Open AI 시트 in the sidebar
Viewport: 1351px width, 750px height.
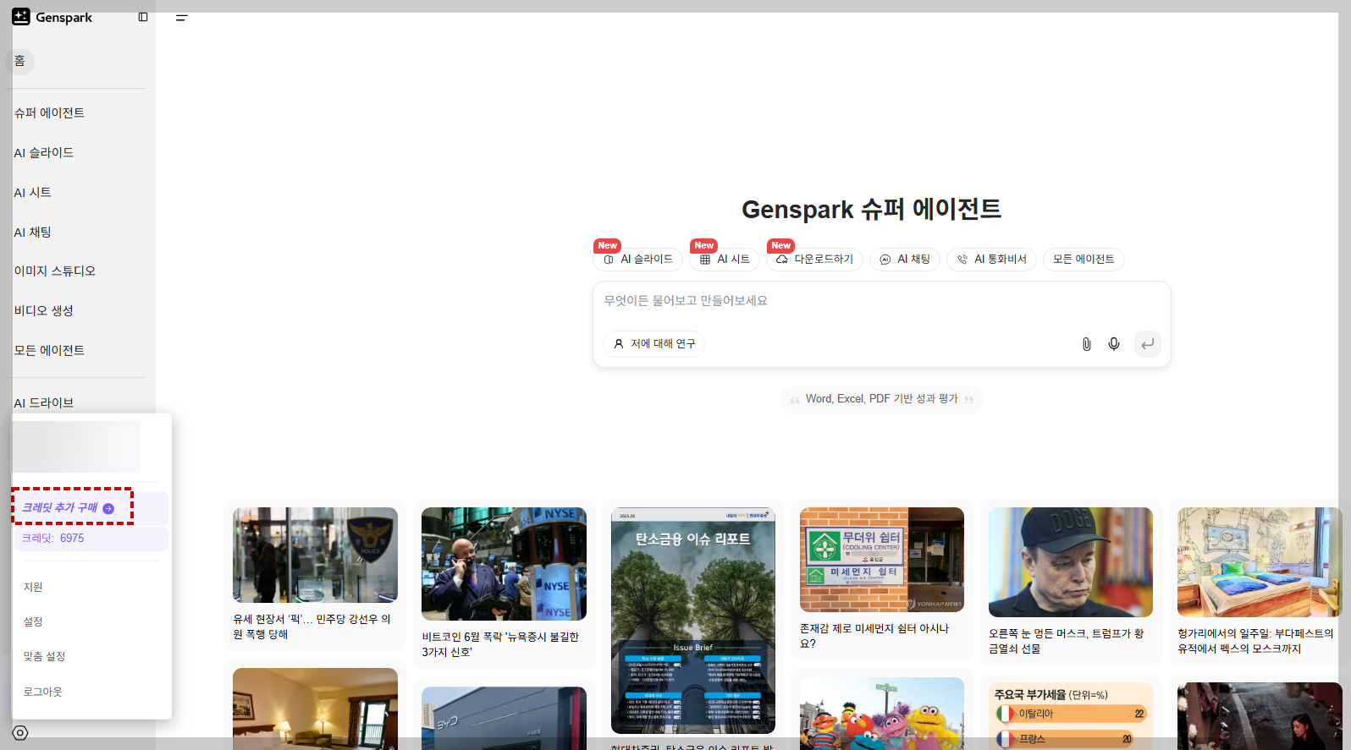[x=32, y=192]
